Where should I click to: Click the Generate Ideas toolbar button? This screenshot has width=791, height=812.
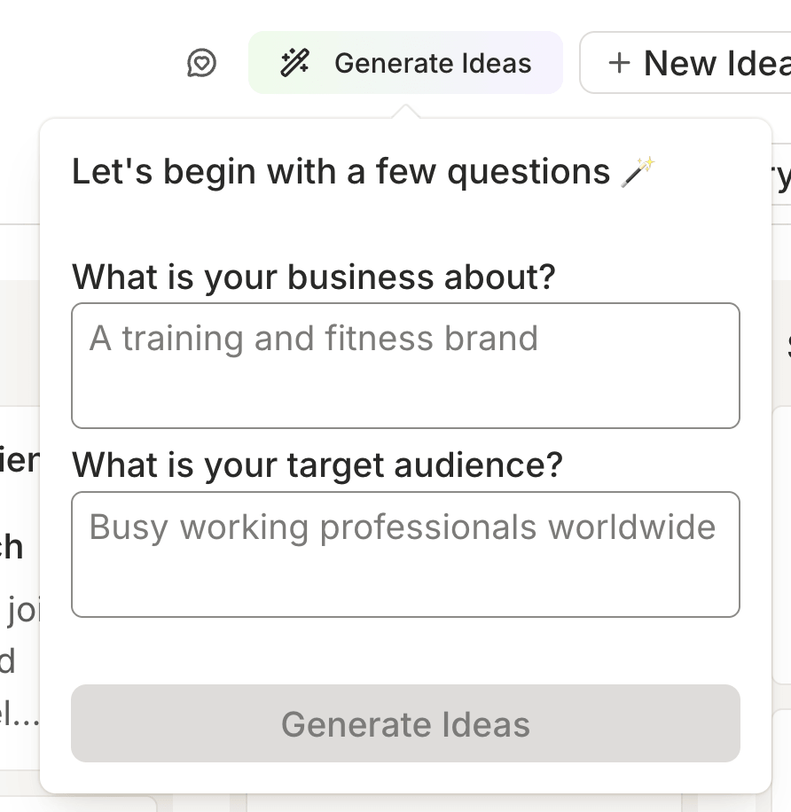tap(405, 63)
